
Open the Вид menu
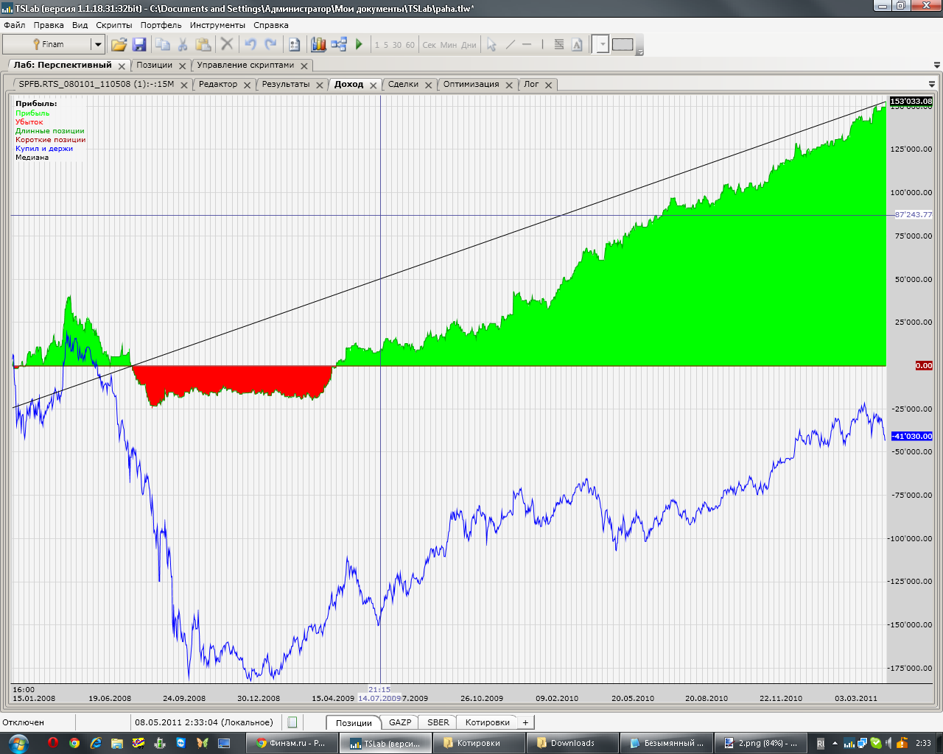tap(80, 25)
